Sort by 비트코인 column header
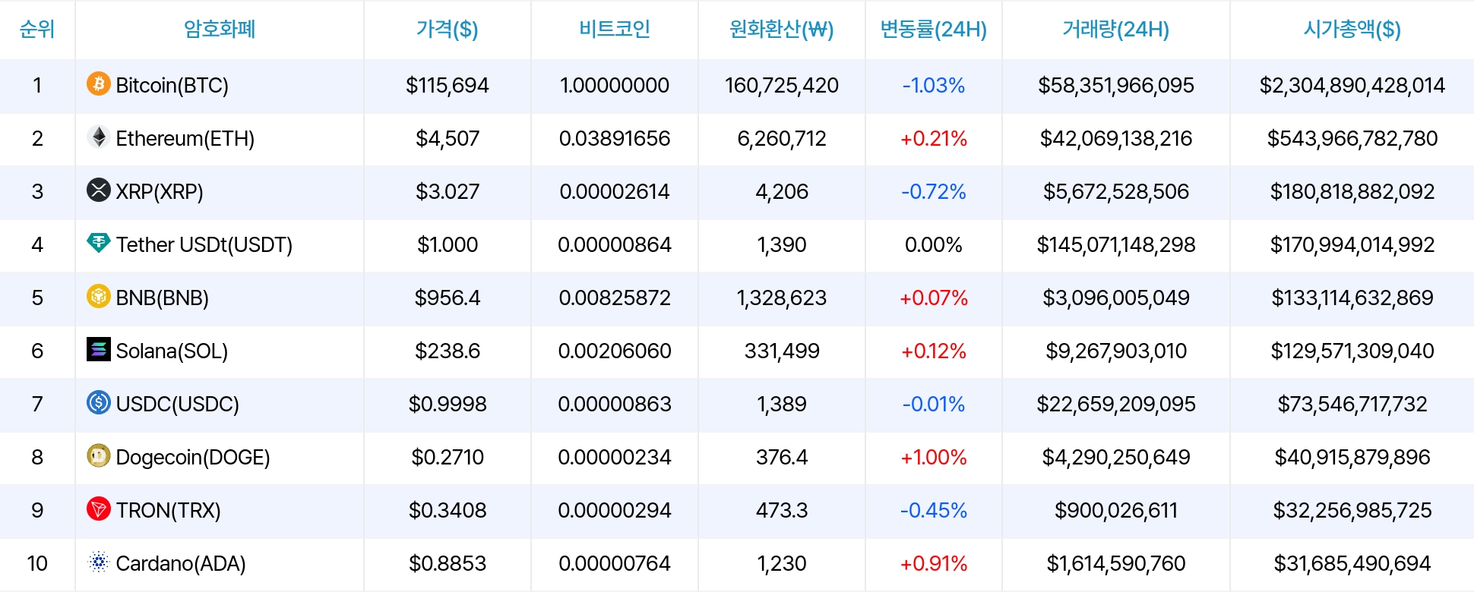 pyautogui.click(x=615, y=29)
